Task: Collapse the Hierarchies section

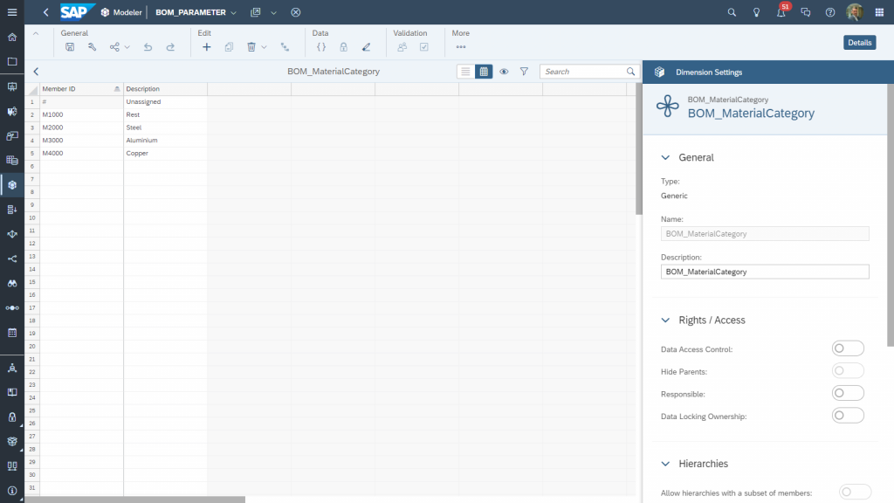Action: pos(665,464)
